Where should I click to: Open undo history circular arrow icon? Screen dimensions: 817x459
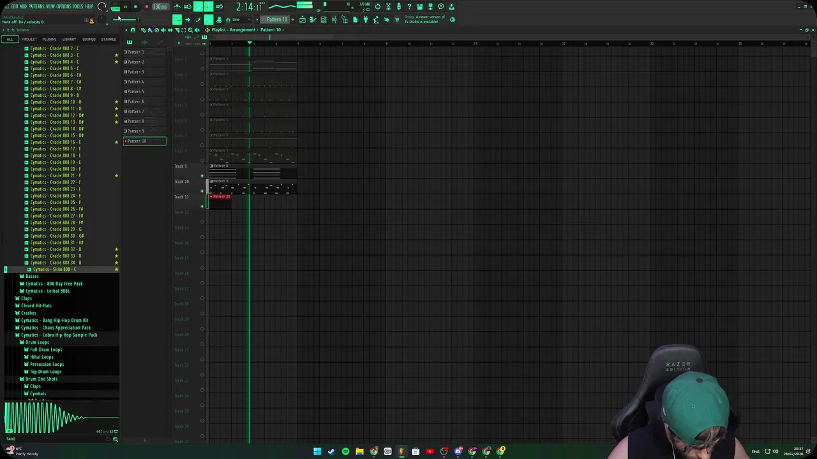coord(378,6)
